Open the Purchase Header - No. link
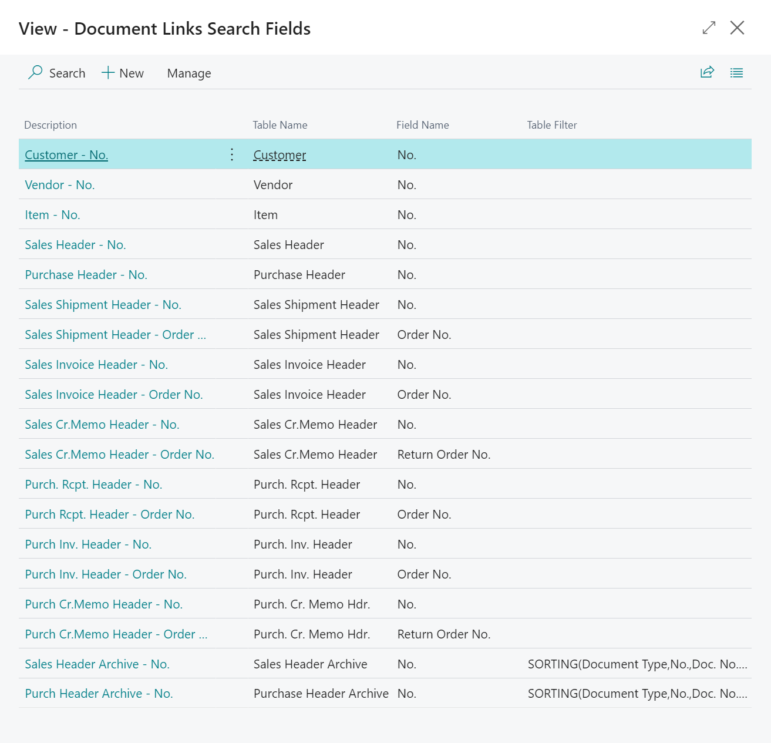This screenshot has height=743, width=771. click(86, 275)
